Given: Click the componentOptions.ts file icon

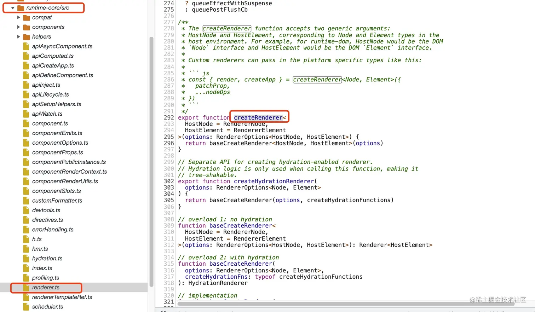Looking at the screenshot, I should pos(26,143).
